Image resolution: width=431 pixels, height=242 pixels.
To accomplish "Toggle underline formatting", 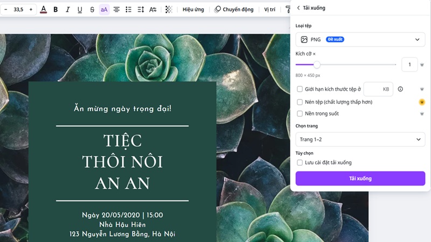I will click(x=80, y=10).
